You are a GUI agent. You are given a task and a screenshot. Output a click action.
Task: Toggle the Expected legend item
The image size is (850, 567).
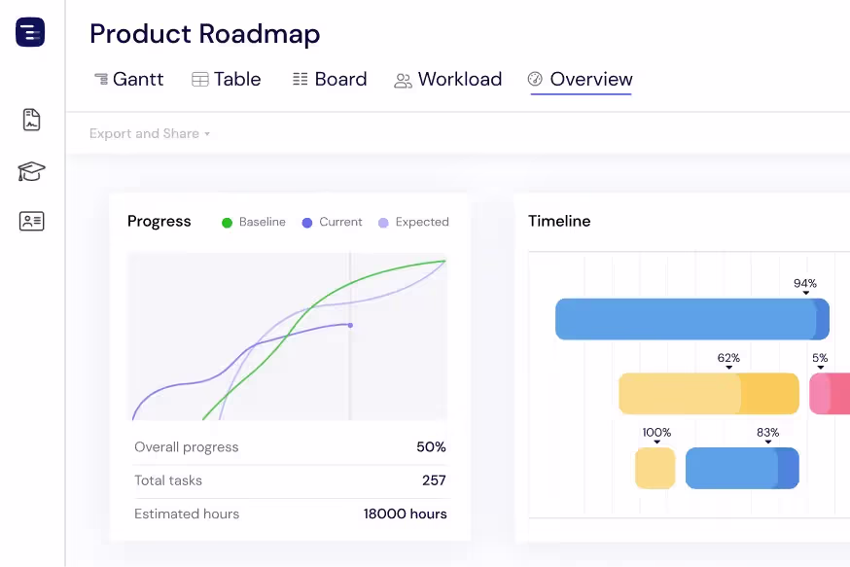pyautogui.click(x=413, y=222)
